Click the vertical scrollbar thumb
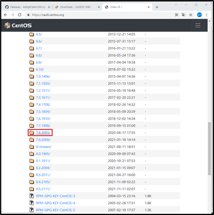The width and height of the screenshot is (214, 215). tap(209, 149)
